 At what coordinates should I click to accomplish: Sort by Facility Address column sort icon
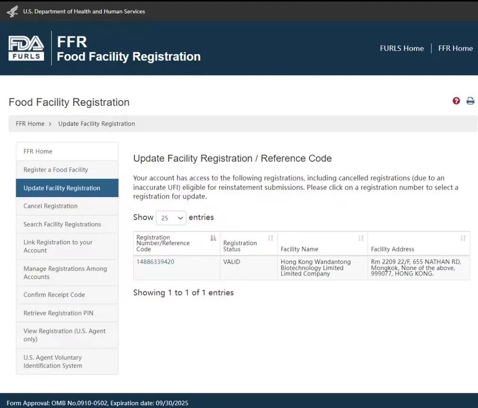tap(463, 238)
